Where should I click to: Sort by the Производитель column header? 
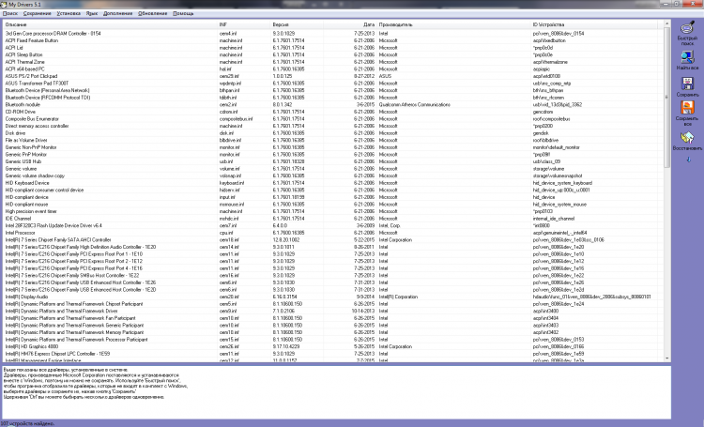click(x=454, y=24)
